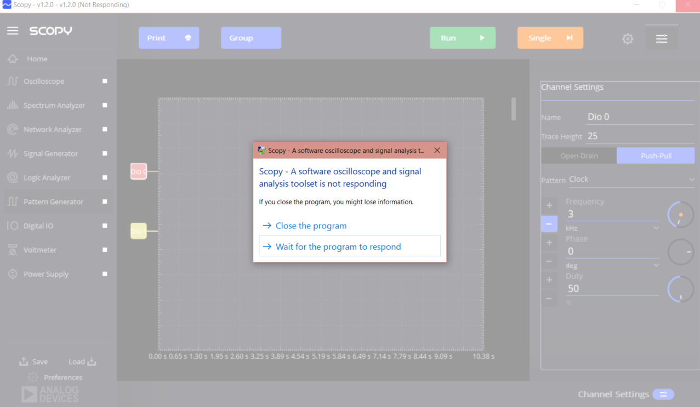This screenshot has height=407, width=700.
Task: Open the kHz frequency unit dropdown
Action: (x=612, y=228)
